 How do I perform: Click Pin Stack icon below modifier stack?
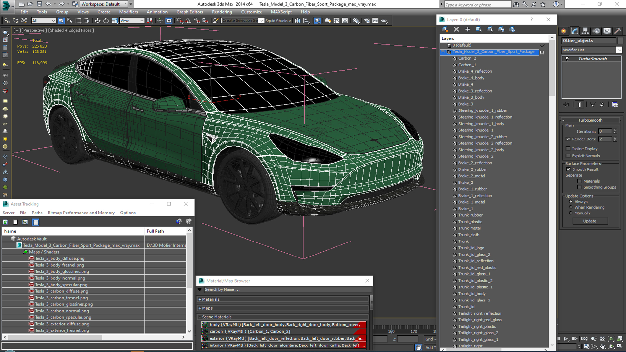point(567,105)
